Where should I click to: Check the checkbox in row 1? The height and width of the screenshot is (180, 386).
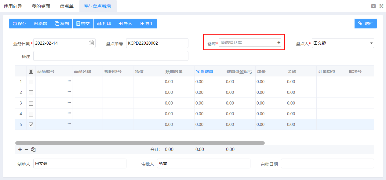tap(31, 82)
